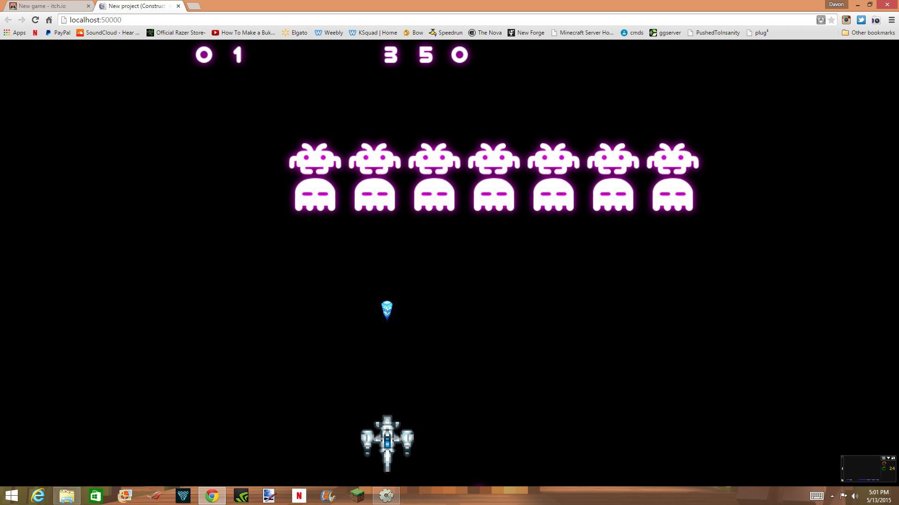Open the Twitter extension icon
The width and height of the screenshot is (899, 505).
click(x=861, y=20)
